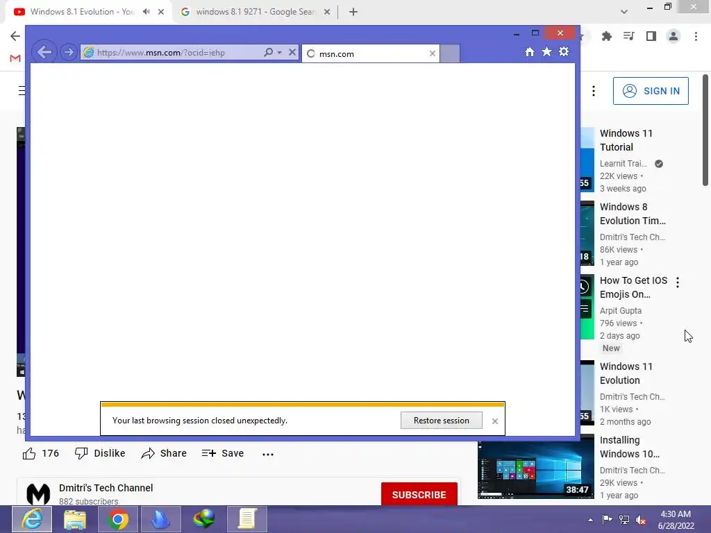Save the video to a playlist

click(223, 453)
